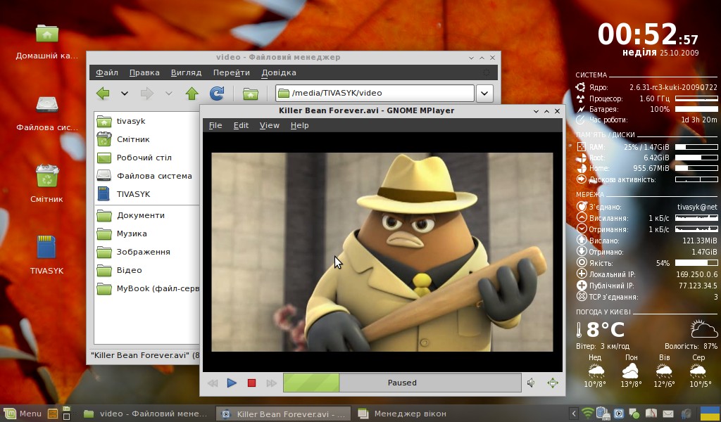
Task: Go to parent folder with up arrow
Action: point(192,94)
